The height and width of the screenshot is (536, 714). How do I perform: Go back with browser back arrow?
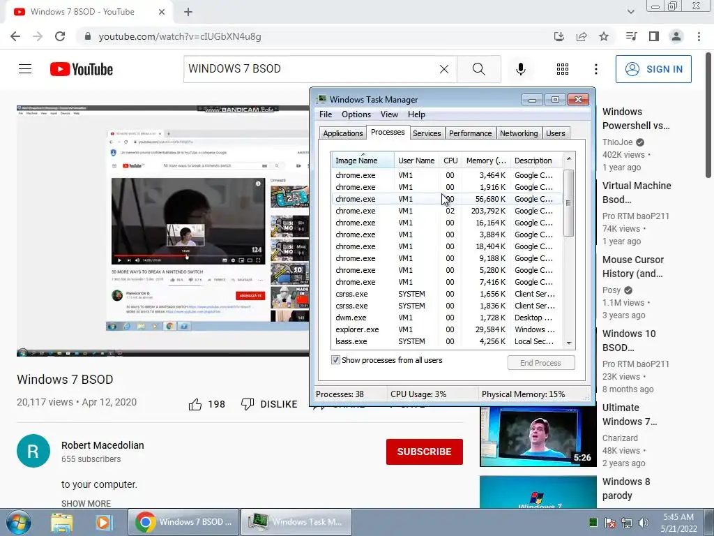[x=15, y=36]
